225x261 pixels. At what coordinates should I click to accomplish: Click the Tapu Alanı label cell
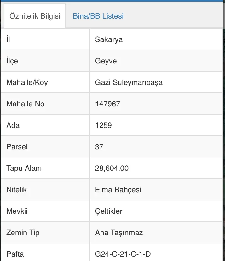click(45, 168)
